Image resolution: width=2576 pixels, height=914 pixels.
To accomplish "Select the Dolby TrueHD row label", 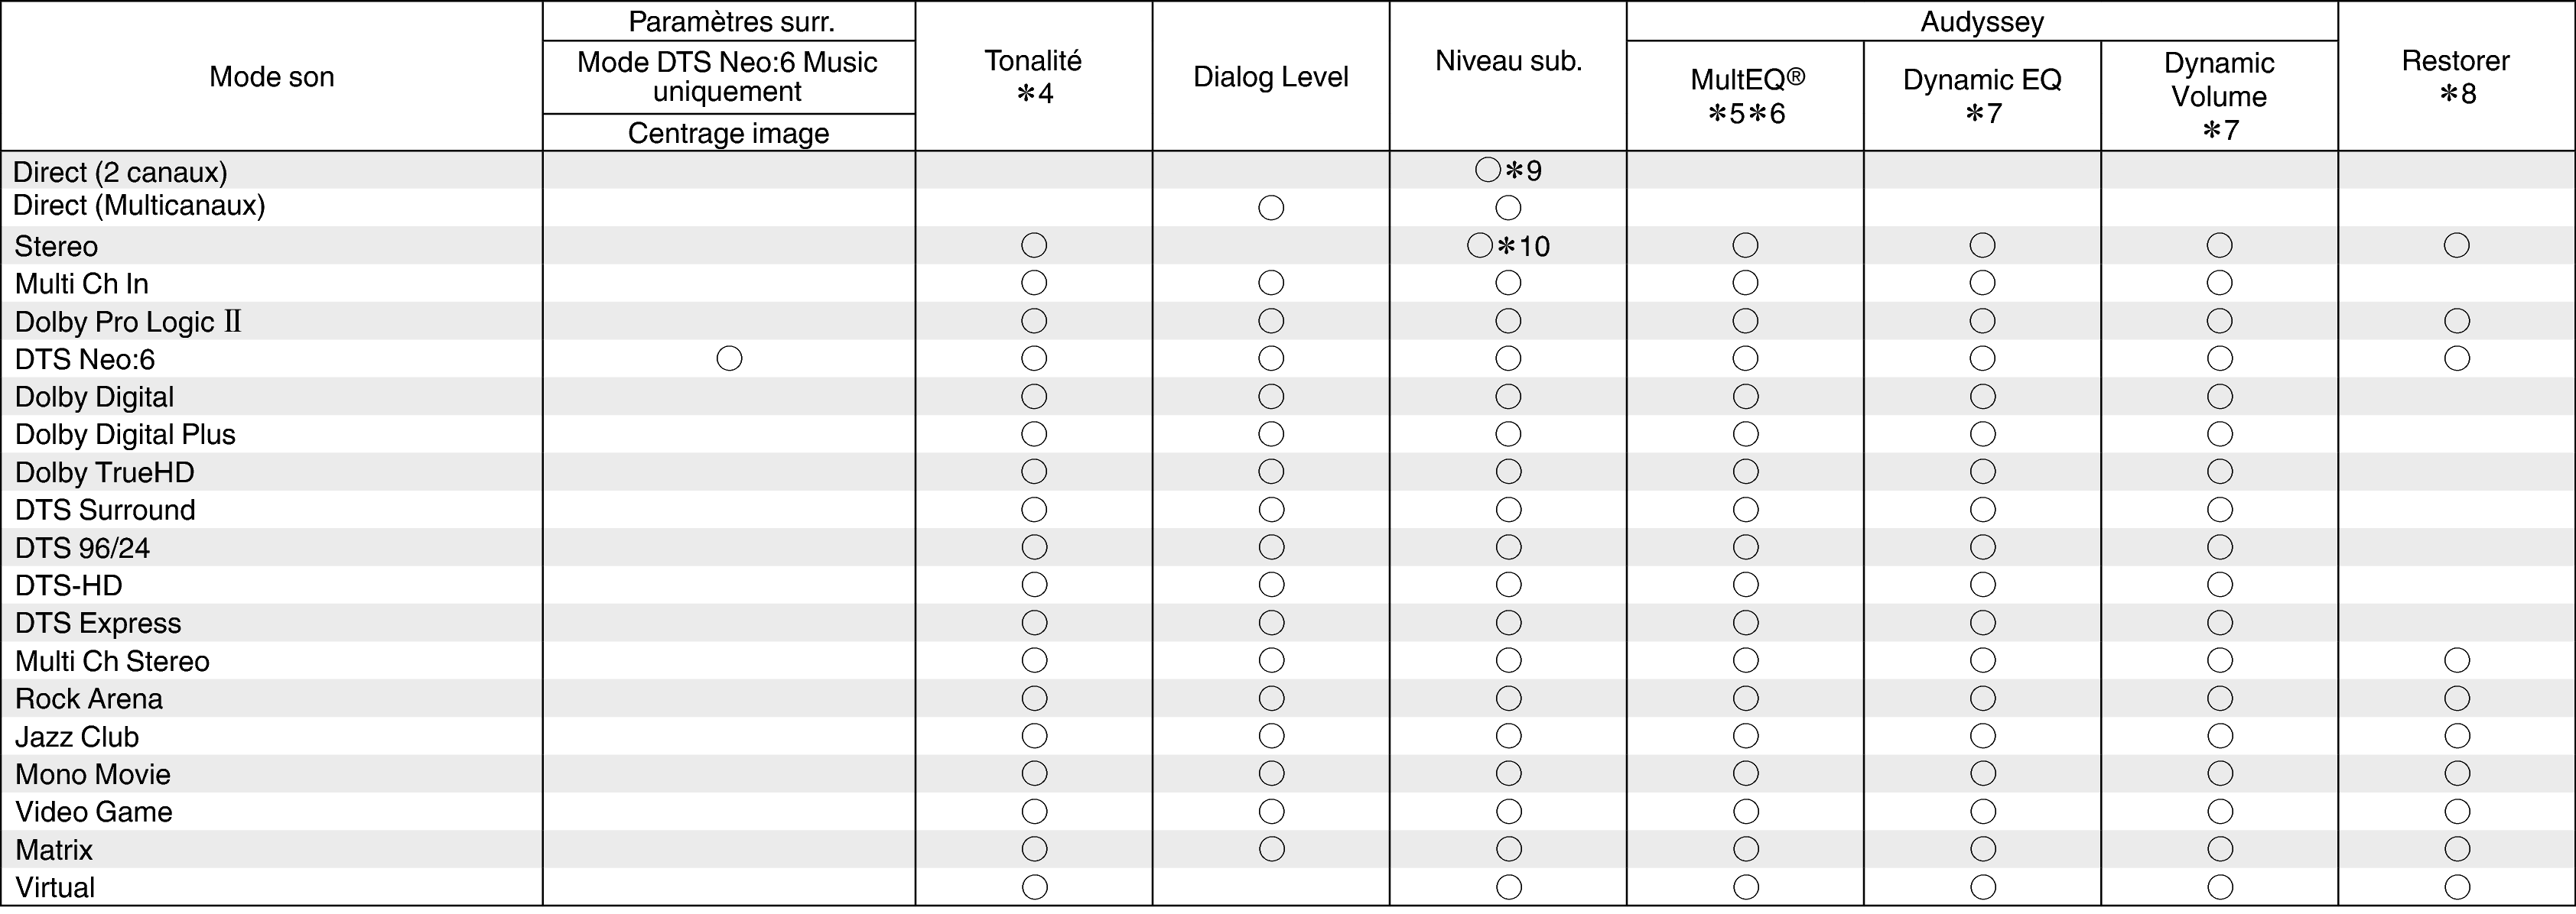I will (104, 472).
